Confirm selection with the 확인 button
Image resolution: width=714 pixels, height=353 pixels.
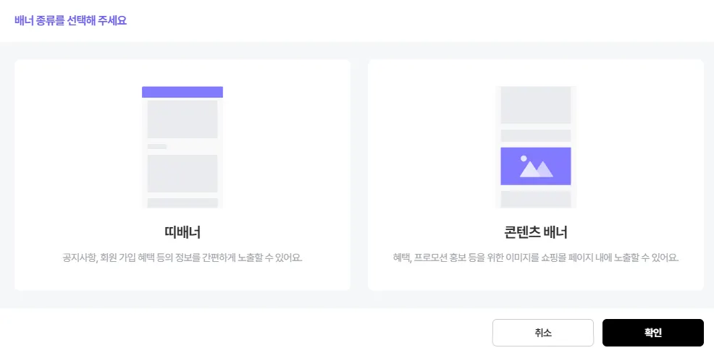tap(652, 333)
